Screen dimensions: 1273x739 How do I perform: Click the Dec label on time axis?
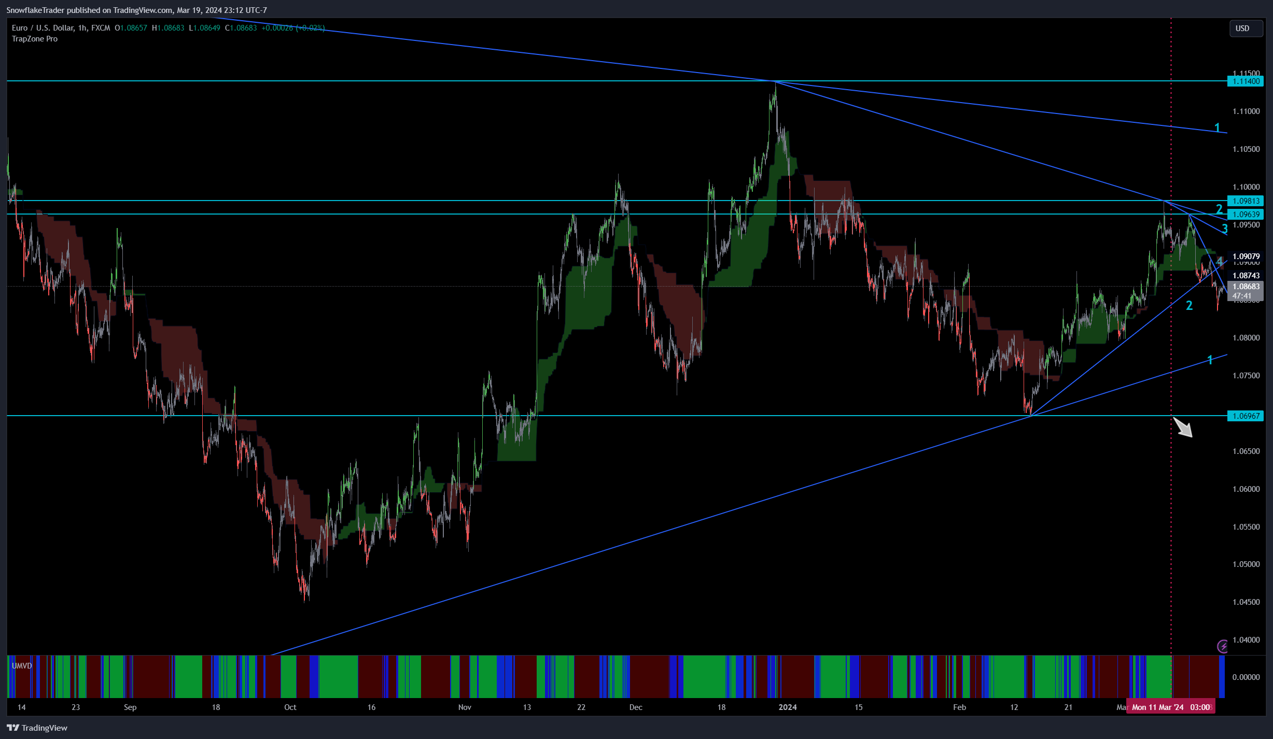(636, 707)
